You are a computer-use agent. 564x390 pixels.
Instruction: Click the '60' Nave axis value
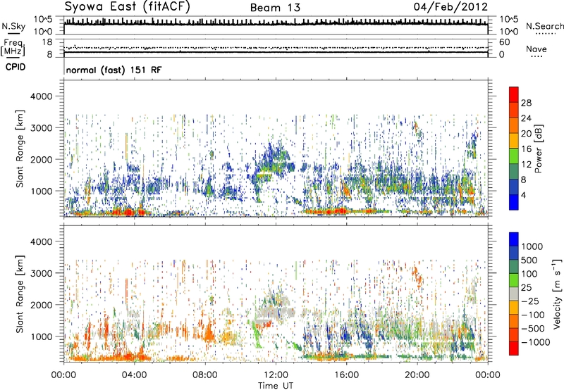click(x=504, y=42)
